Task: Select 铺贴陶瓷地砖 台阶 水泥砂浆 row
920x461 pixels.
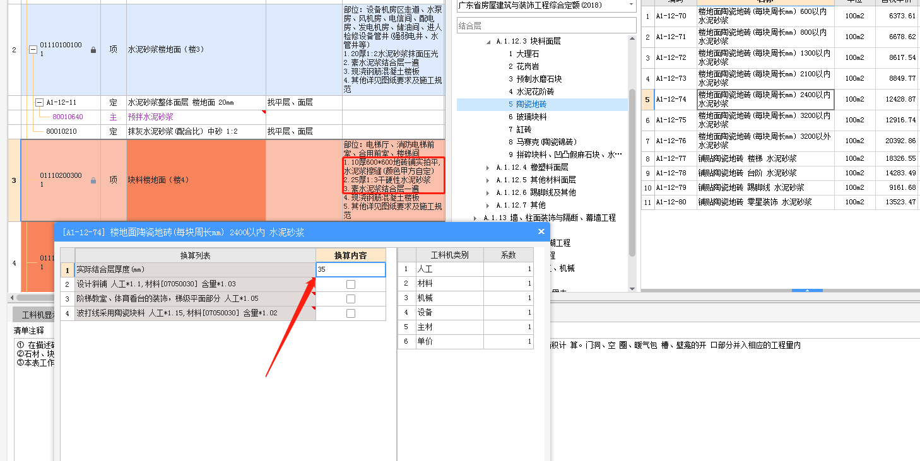Action: (x=779, y=173)
